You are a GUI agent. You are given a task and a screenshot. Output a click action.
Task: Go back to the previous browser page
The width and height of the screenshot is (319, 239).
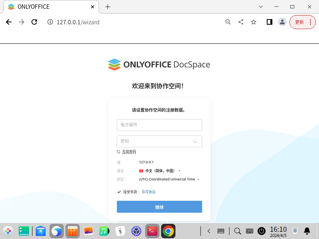click(x=9, y=22)
